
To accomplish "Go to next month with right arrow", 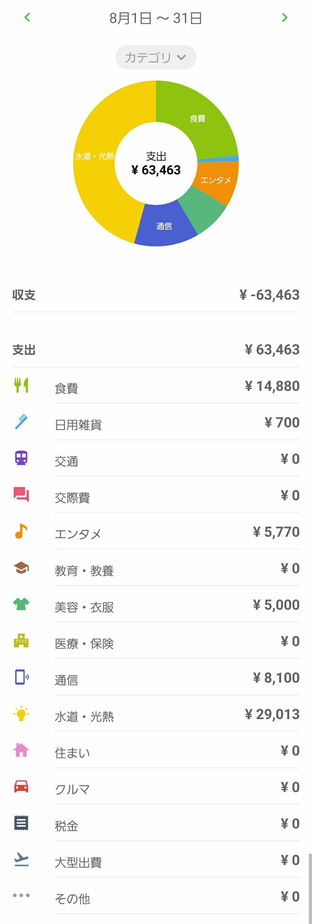I will (284, 17).
